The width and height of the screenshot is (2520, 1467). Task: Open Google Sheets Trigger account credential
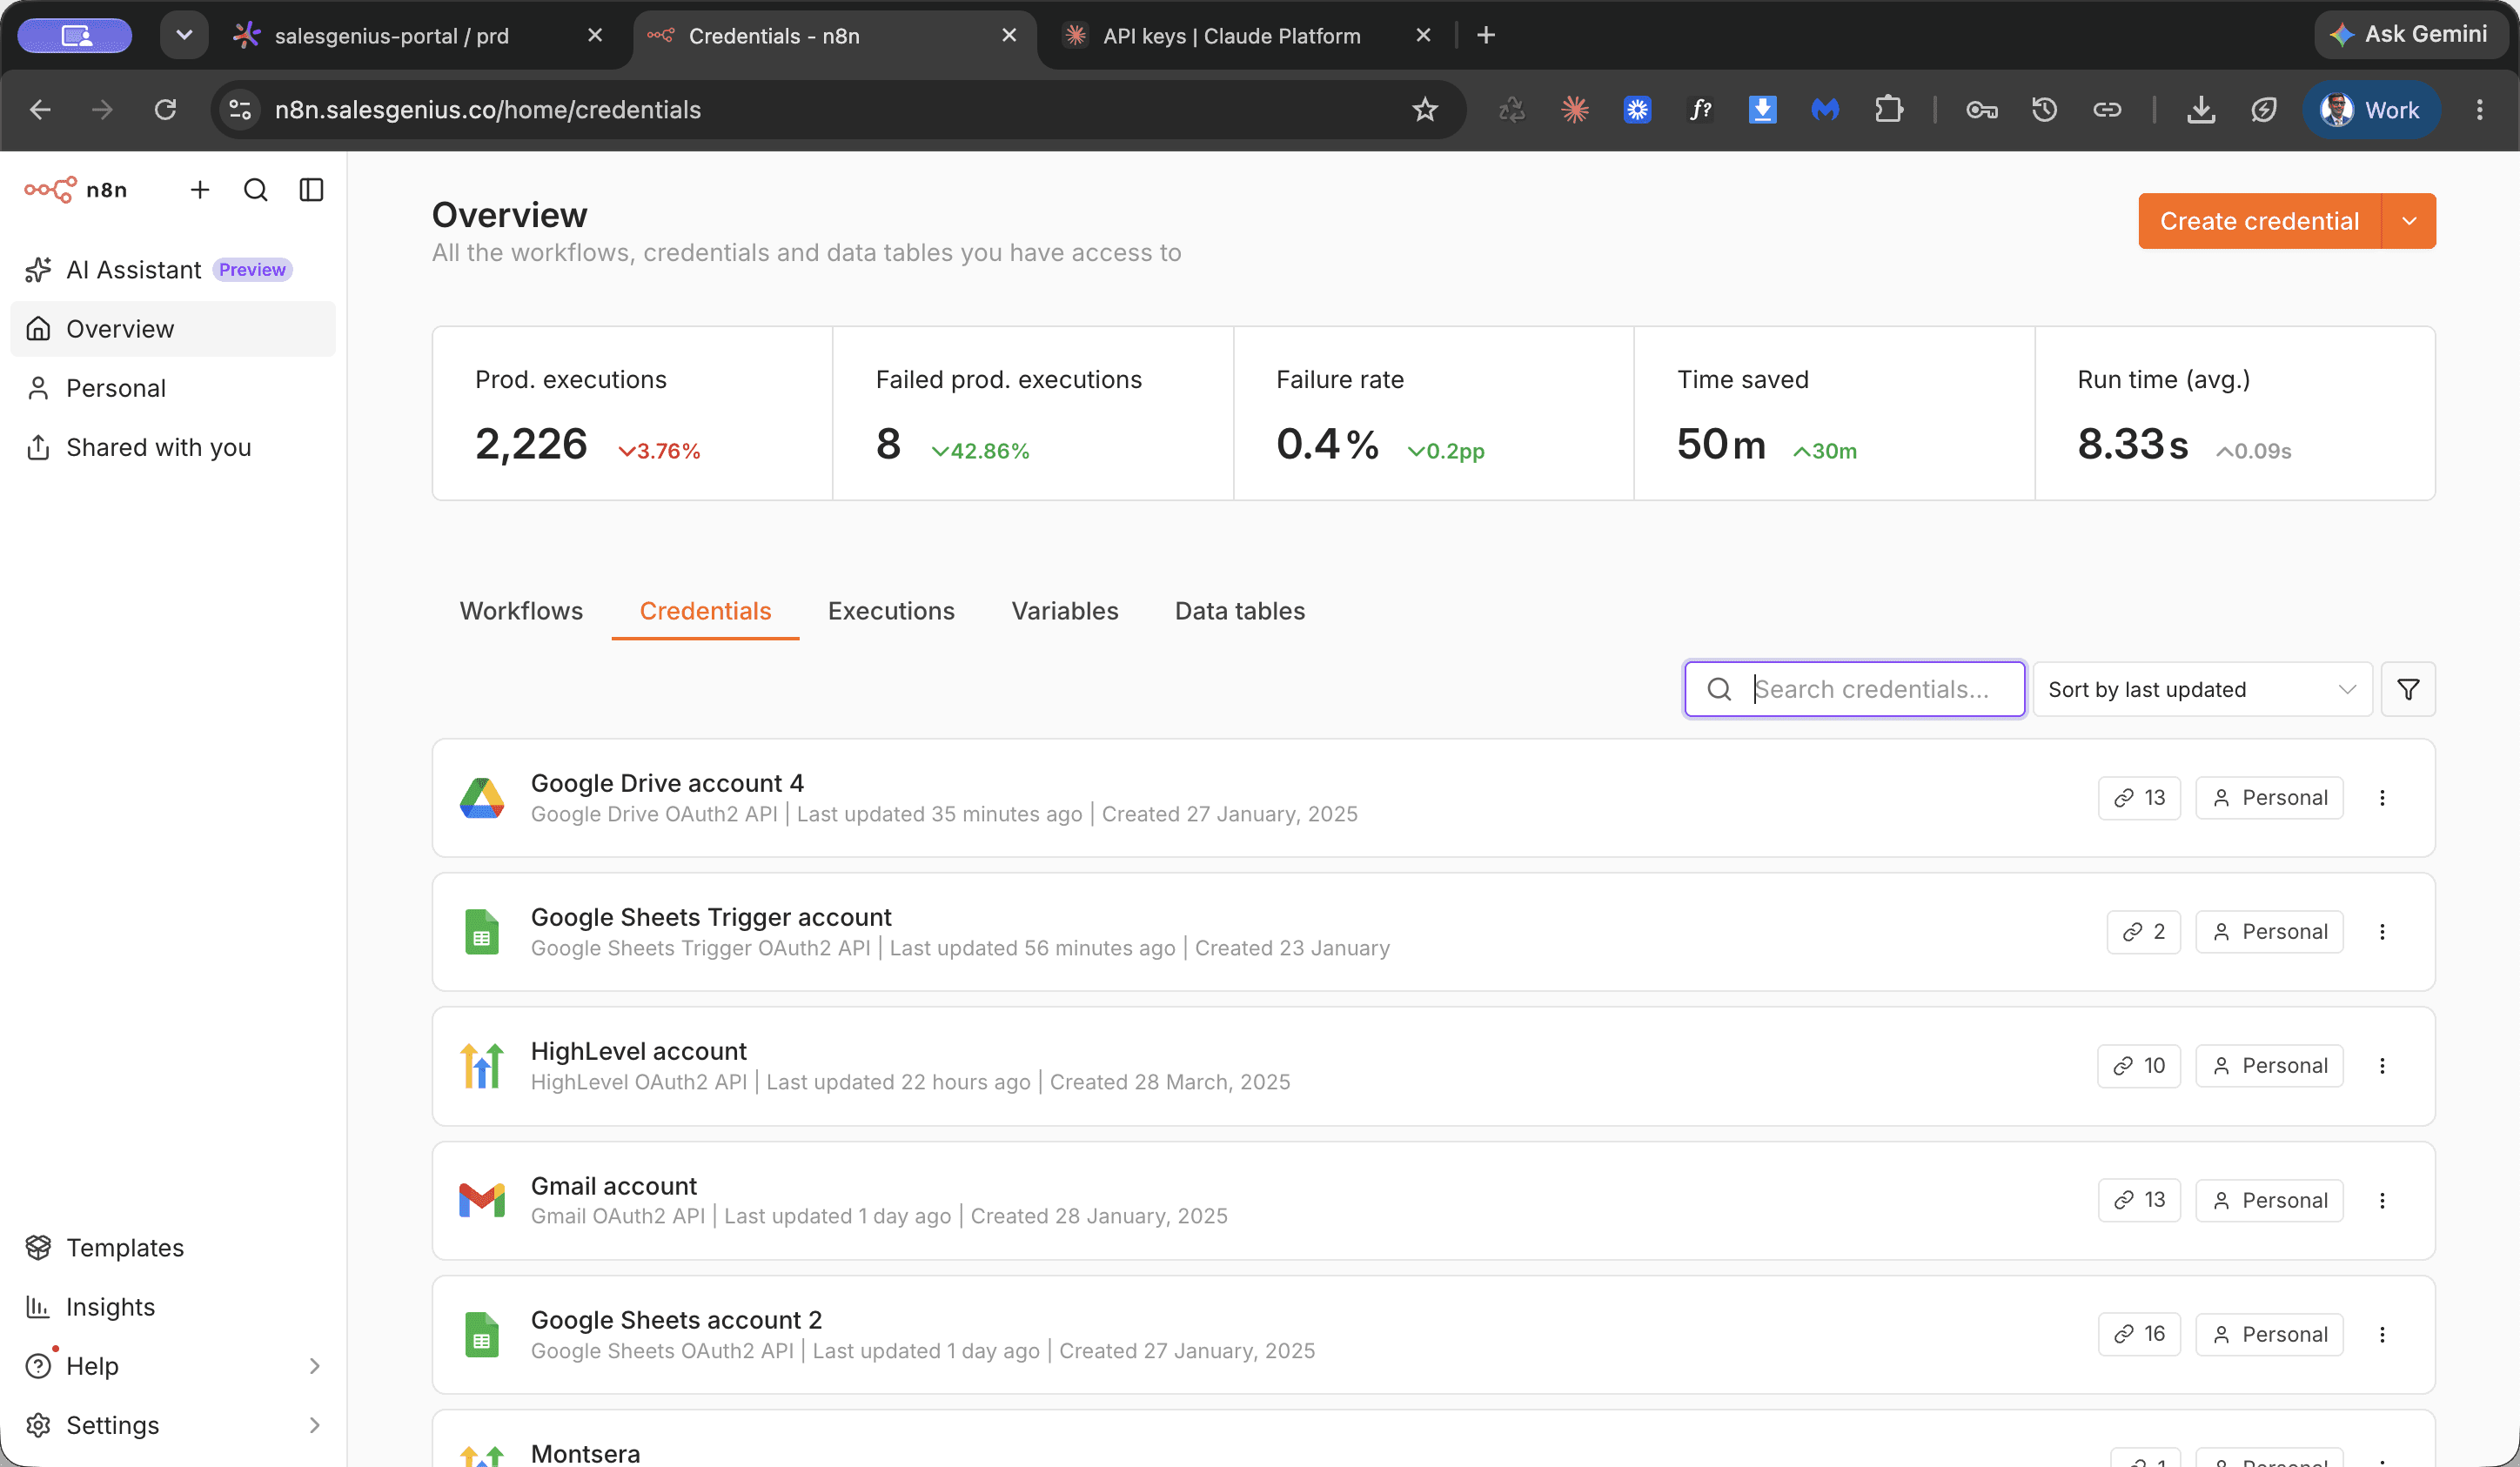coord(1434,932)
